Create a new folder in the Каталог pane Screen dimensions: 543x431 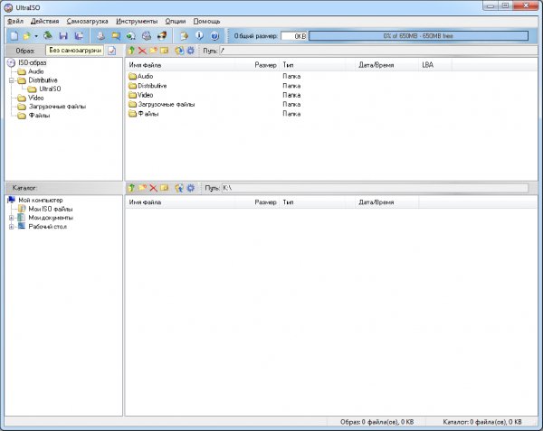[142, 188]
